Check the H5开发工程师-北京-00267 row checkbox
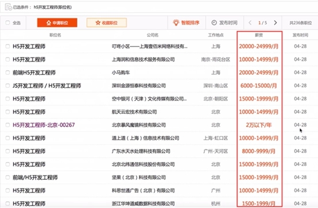Viewport: 318px width, 208px height. (7, 125)
